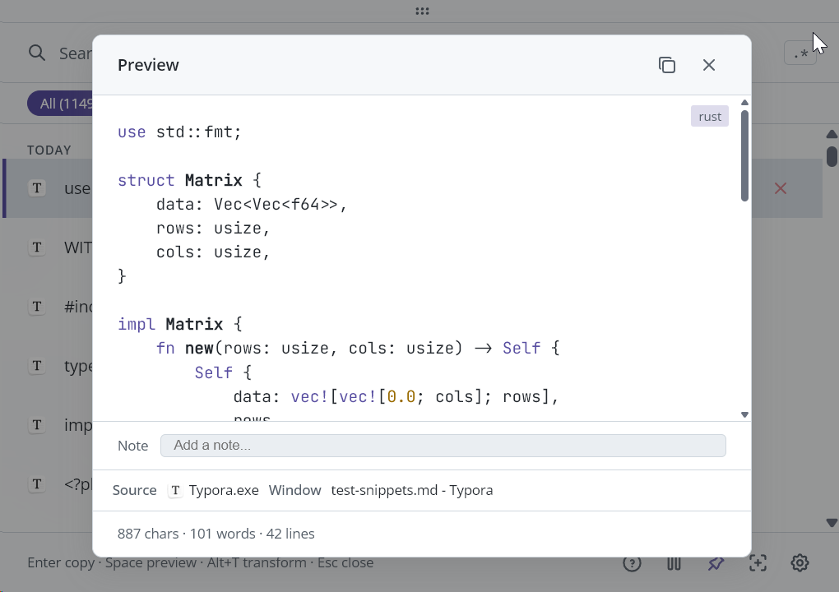This screenshot has width=839, height=592.
Task: Click the Add a note input field
Action: tap(443, 445)
